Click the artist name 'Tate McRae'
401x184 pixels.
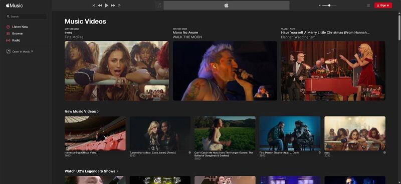coord(74,37)
